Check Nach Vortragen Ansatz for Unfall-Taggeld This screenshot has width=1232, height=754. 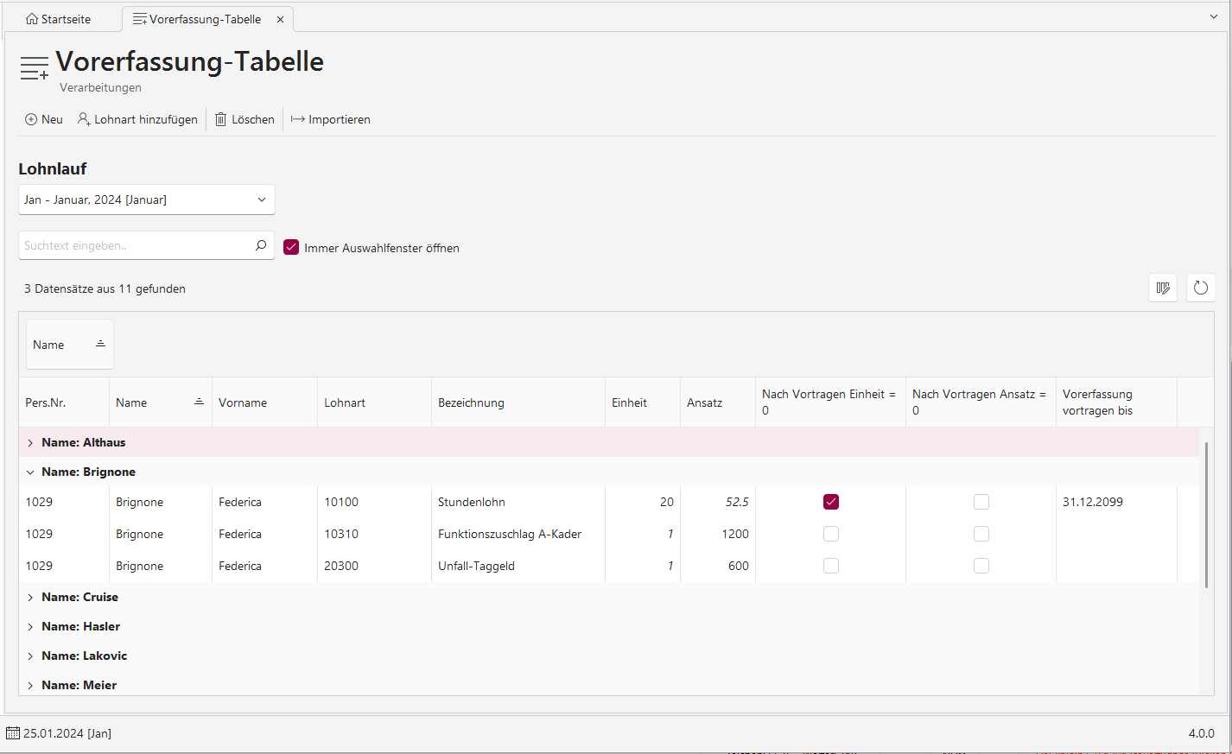click(x=981, y=566)
